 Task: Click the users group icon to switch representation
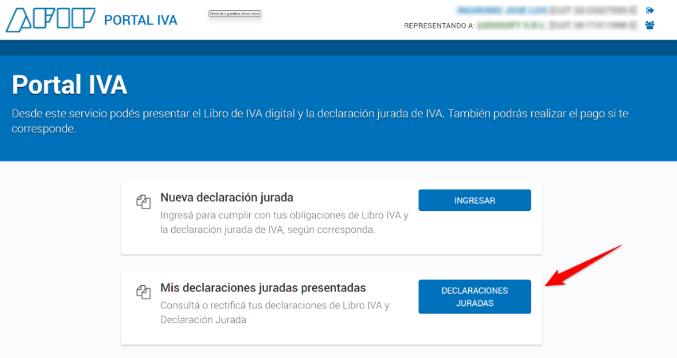(650, 25)
